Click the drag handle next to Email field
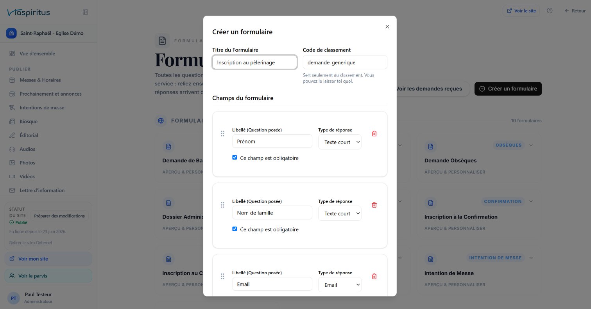 pyautogui.click(x=222, y=276)
